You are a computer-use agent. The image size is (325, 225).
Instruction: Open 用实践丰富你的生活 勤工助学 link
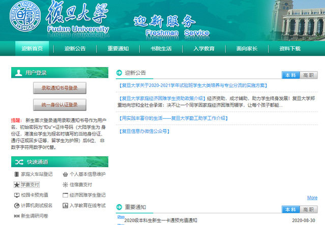(173, 118)
